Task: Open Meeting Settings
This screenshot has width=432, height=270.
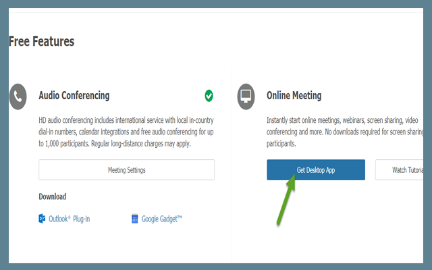Action: (x=126, y=170)
